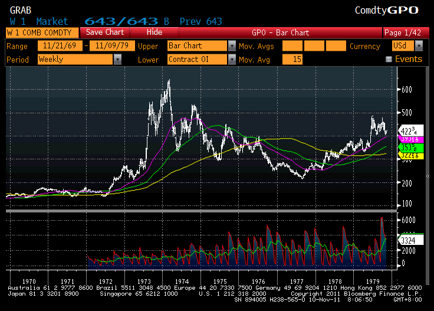Click the Range start date 11/21/69 field
The width and height of the screenshot is (434, 311).
(60, 46)
